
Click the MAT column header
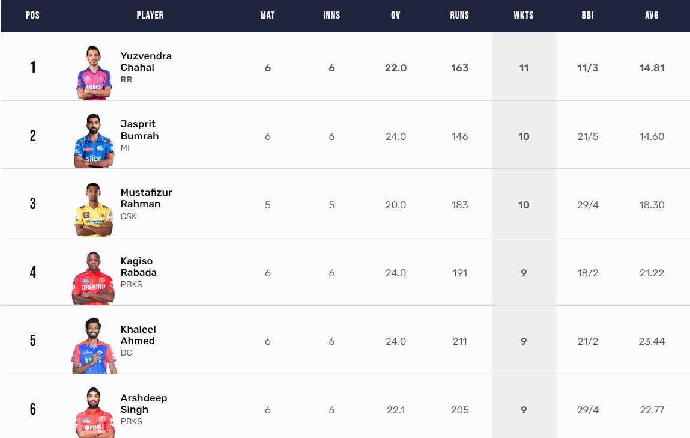pos(268,16)
